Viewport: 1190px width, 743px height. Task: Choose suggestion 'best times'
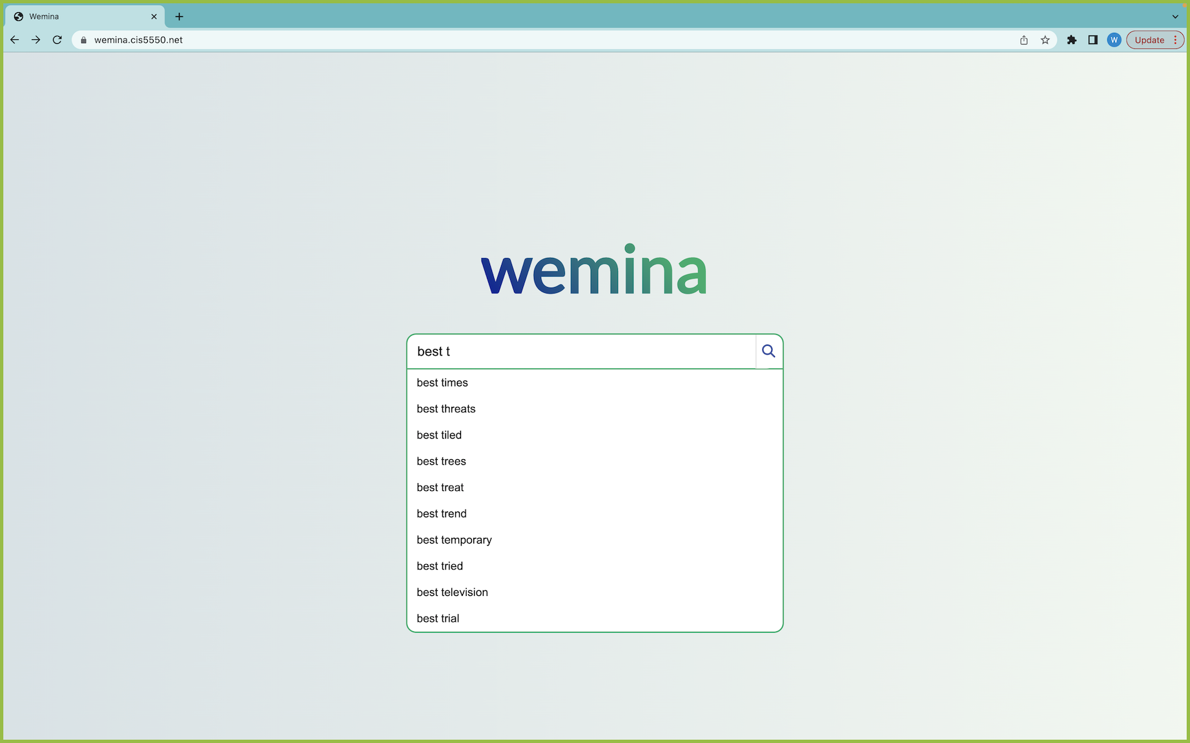[x=595, y=382]
